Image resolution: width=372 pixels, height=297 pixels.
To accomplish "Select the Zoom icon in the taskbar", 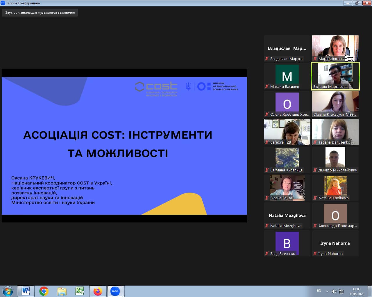I will click(115, 291).
